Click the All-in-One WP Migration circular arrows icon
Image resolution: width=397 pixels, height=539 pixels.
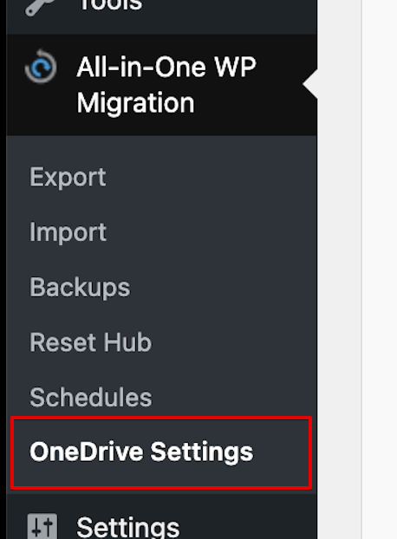point(41,67)
